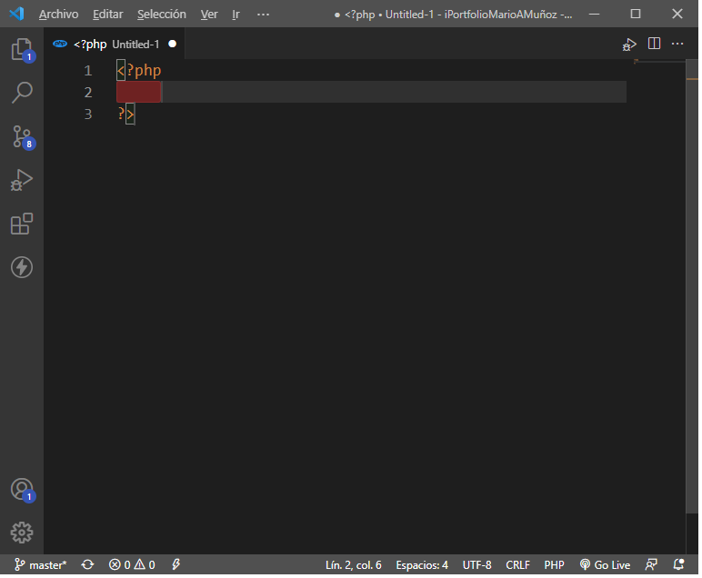Click the Split Editor icon
Screen dimensions: 702x578
[x=654, y=44]
